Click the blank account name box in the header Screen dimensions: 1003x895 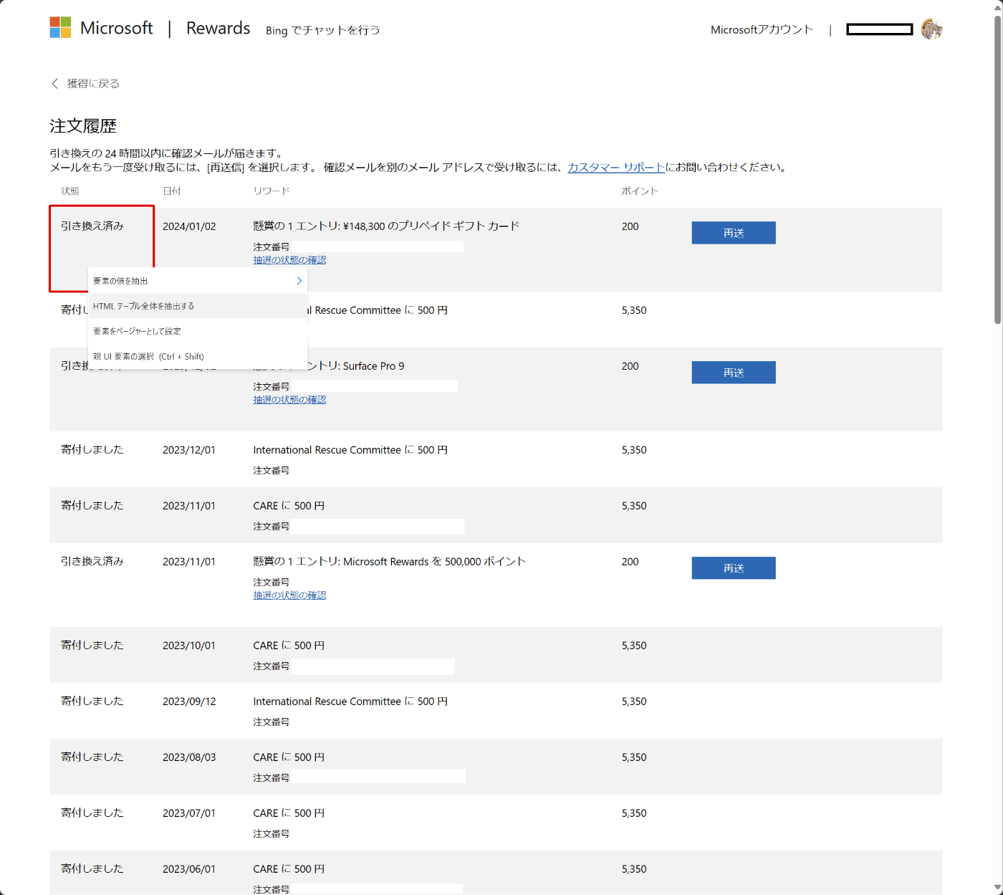click(x=880, y=29)
